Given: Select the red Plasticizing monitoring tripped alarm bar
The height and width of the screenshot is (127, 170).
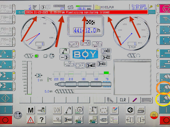Looking at the screenshot, I should point(86,12).
